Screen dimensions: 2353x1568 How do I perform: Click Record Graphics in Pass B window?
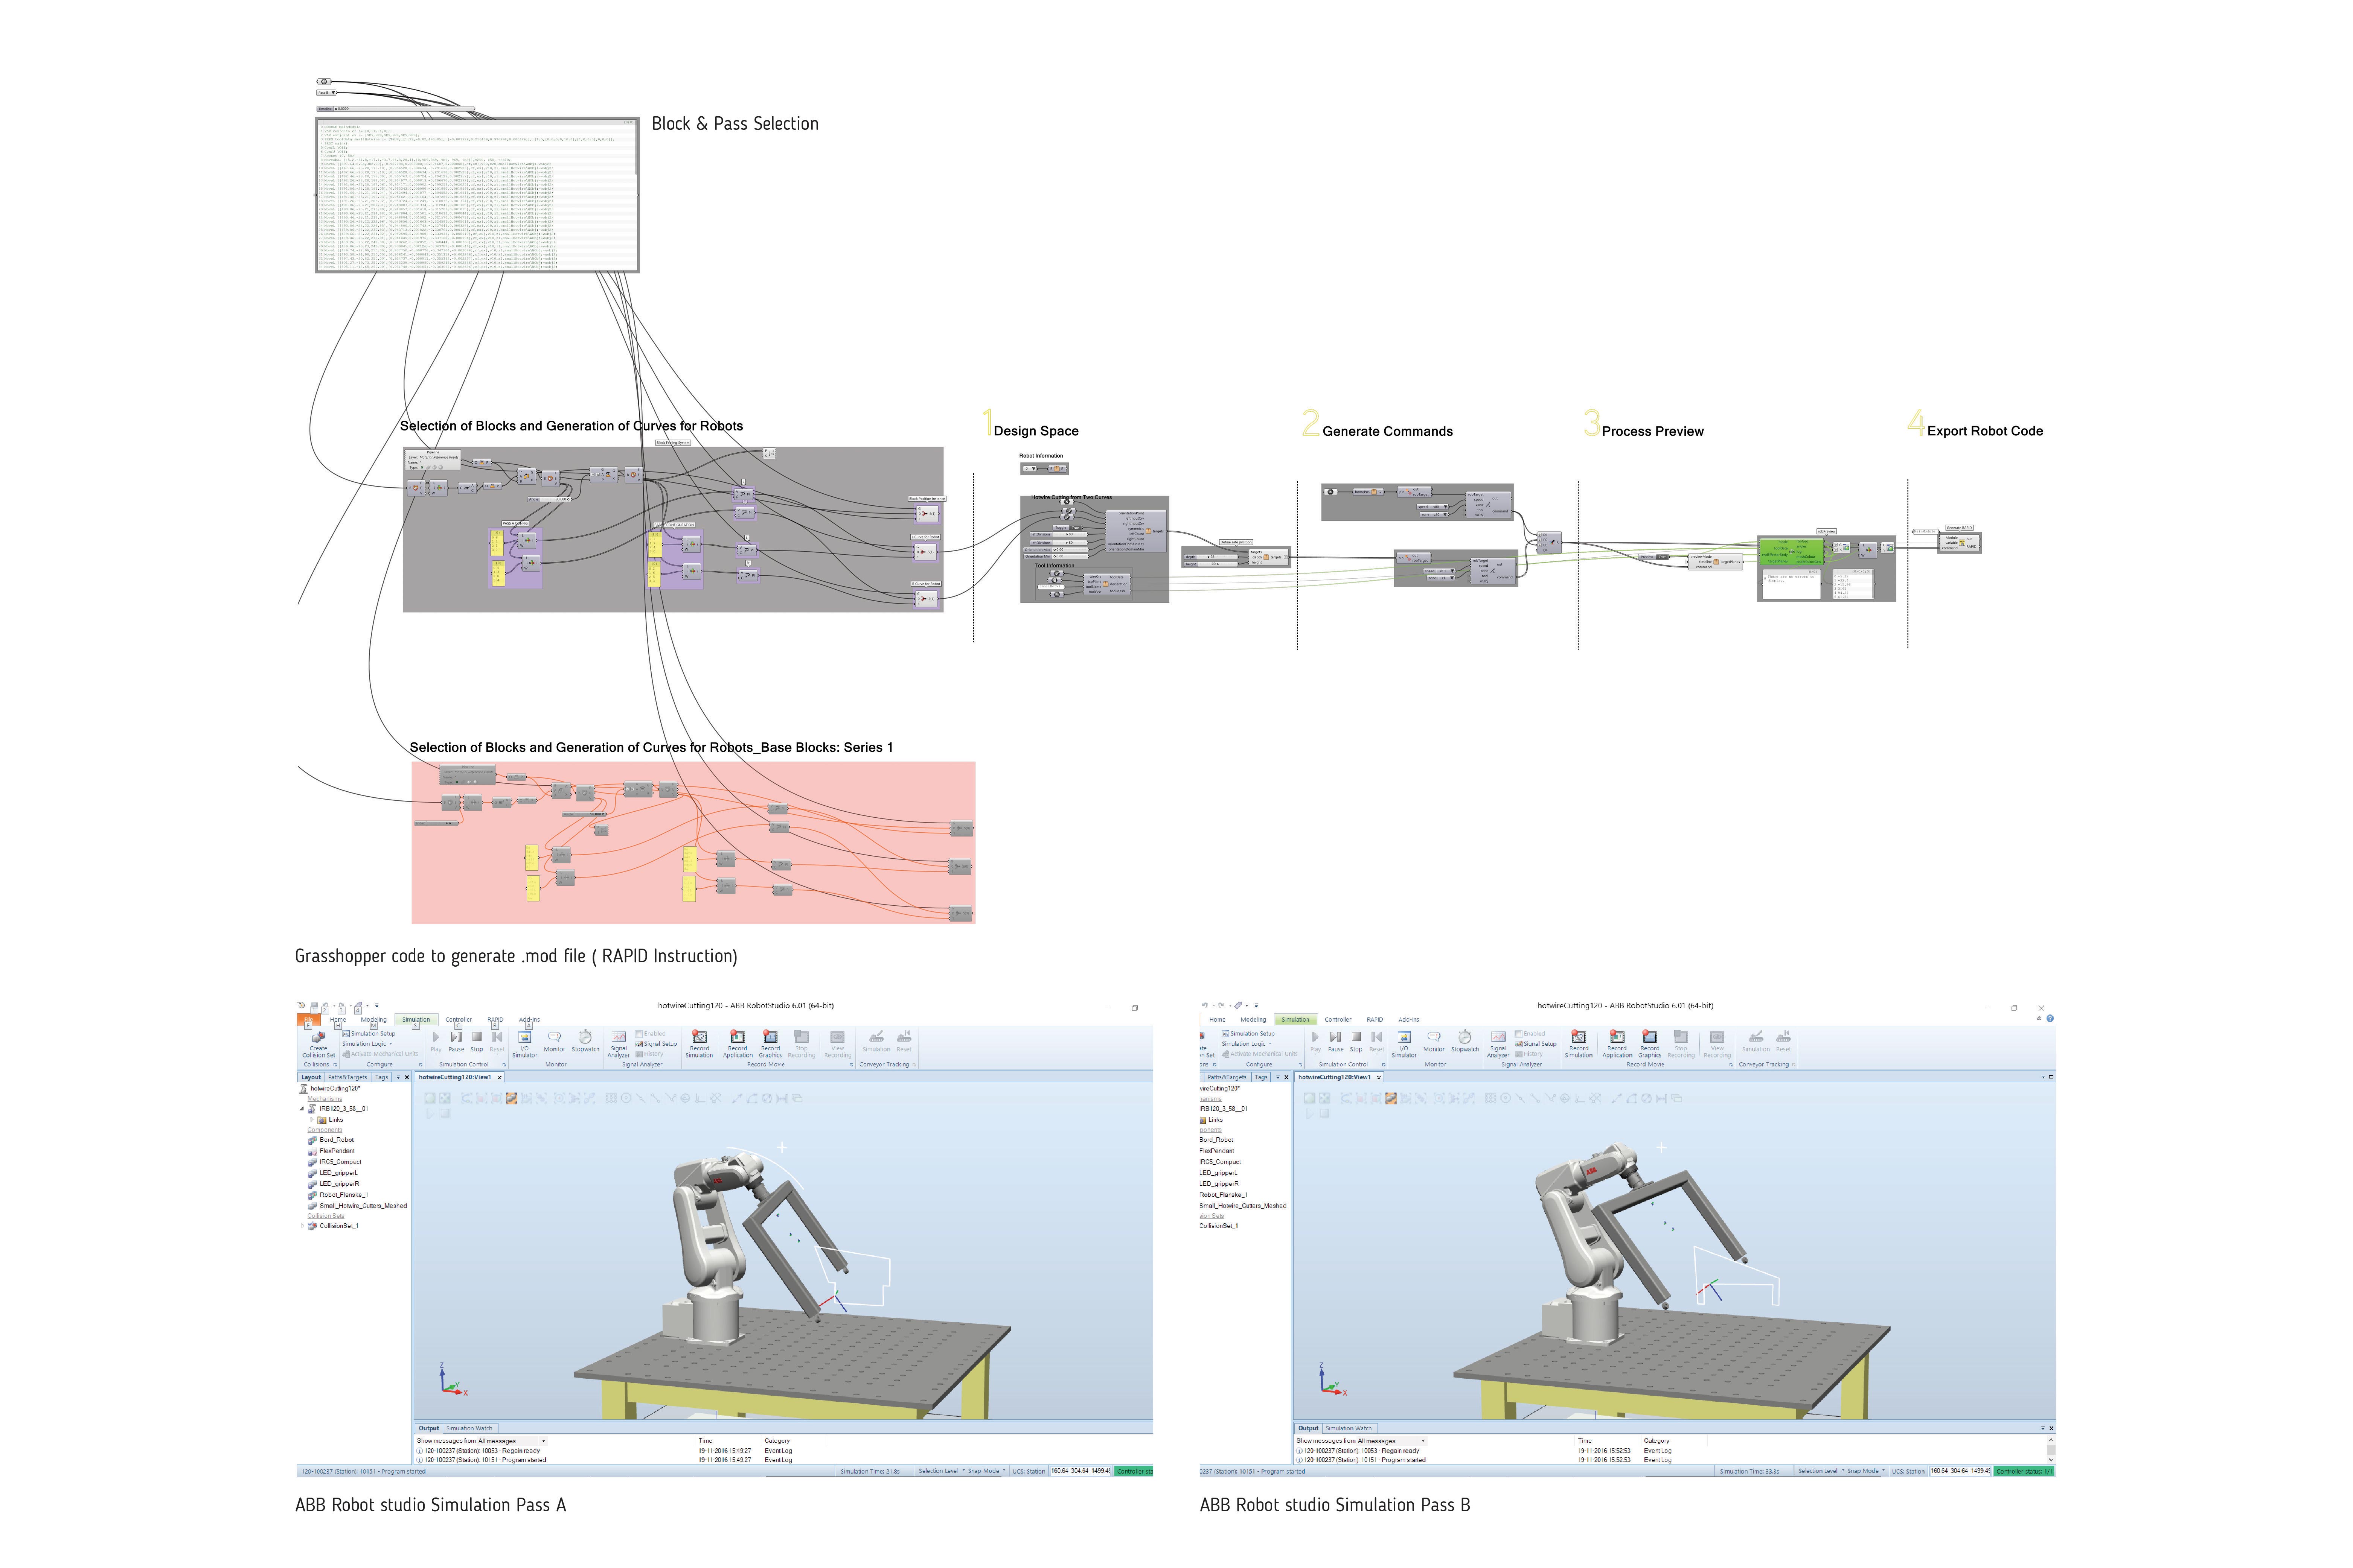[1650, 1044]
